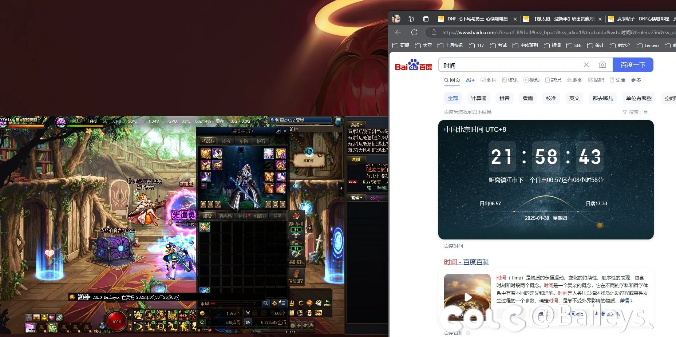Switch to the 物品栏 tab in equipment window
Image resolution: width=676 pixels, height=337 pixels.
click(208, 141)
